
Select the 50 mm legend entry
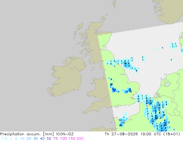click(x=49, y=139)
